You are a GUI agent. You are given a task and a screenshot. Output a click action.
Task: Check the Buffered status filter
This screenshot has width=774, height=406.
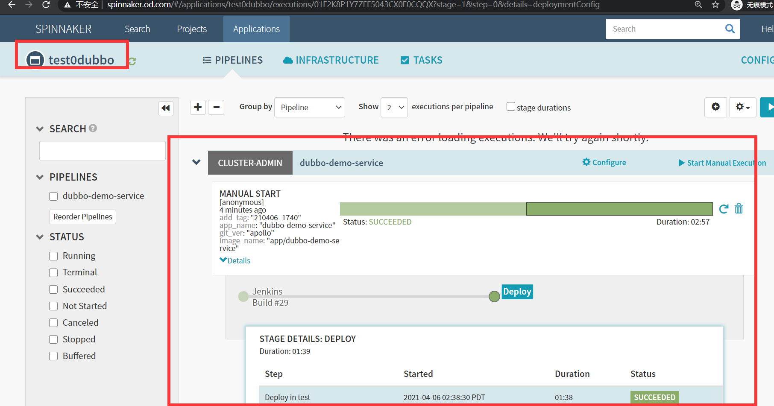point(53,356)
